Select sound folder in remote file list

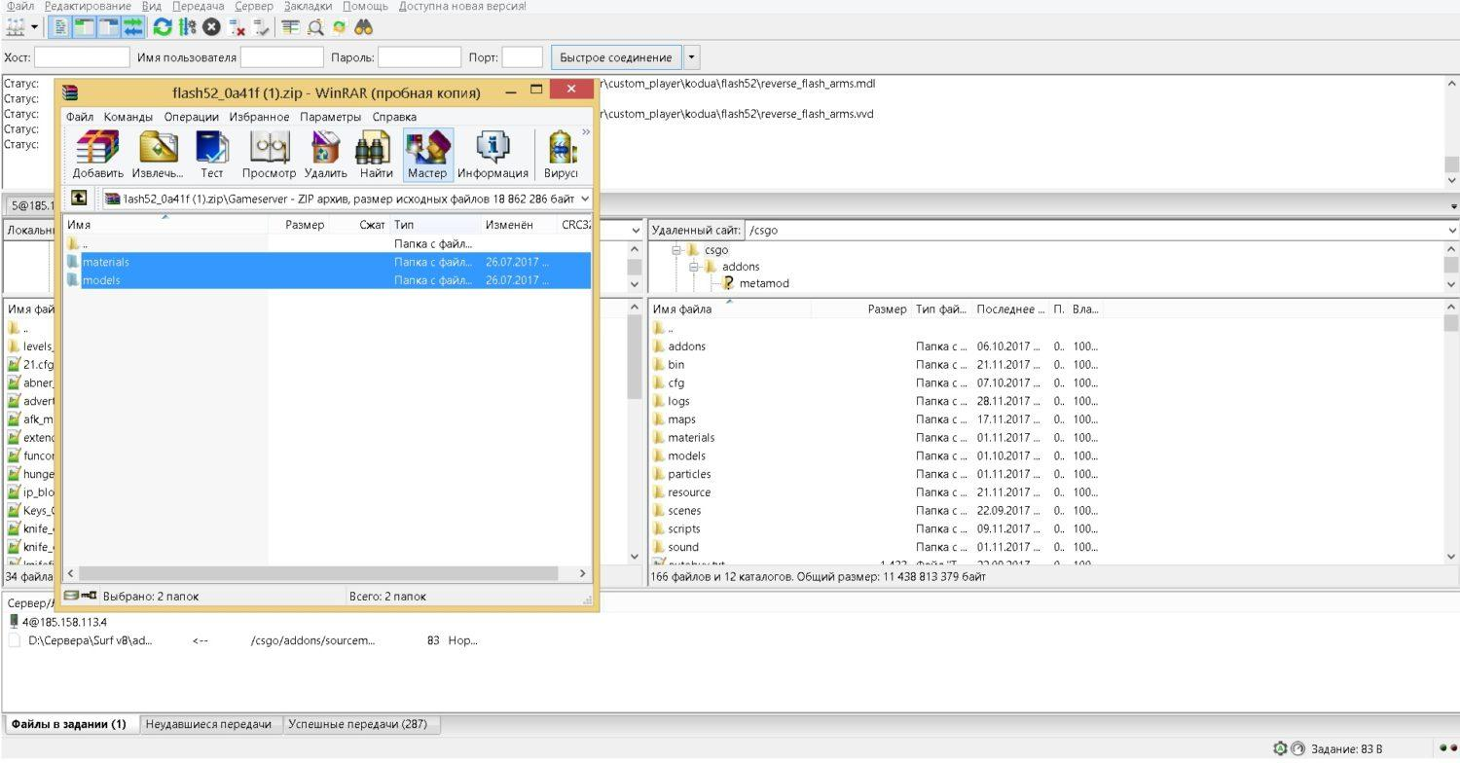coord(683,547)
